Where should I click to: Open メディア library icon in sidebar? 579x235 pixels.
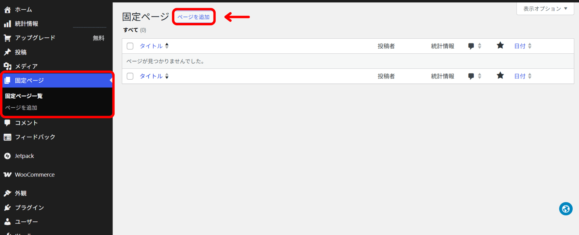(x=8, y=66)
